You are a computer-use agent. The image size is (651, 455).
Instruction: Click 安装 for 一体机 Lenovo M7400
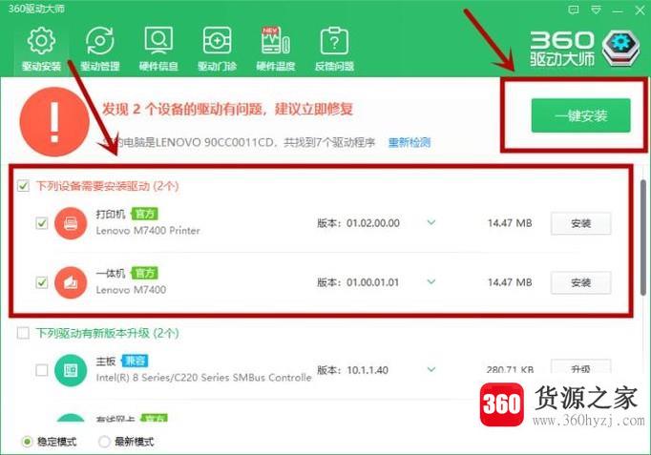pos(580,283)
